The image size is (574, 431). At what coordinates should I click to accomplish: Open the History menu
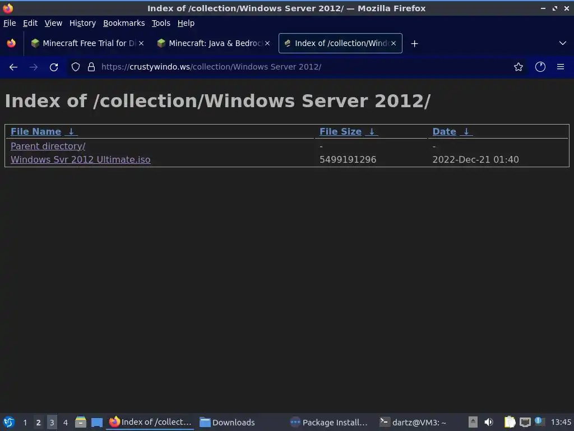[83, 23]
